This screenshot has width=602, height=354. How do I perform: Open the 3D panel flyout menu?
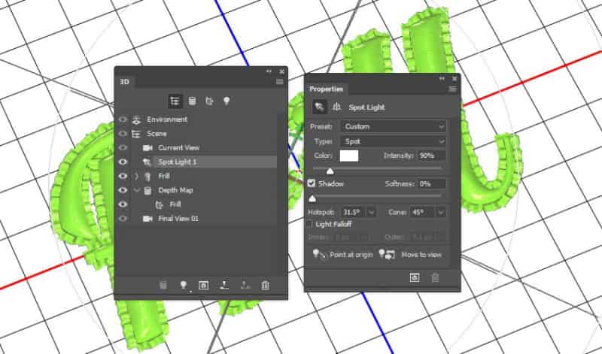click(279, 82)
